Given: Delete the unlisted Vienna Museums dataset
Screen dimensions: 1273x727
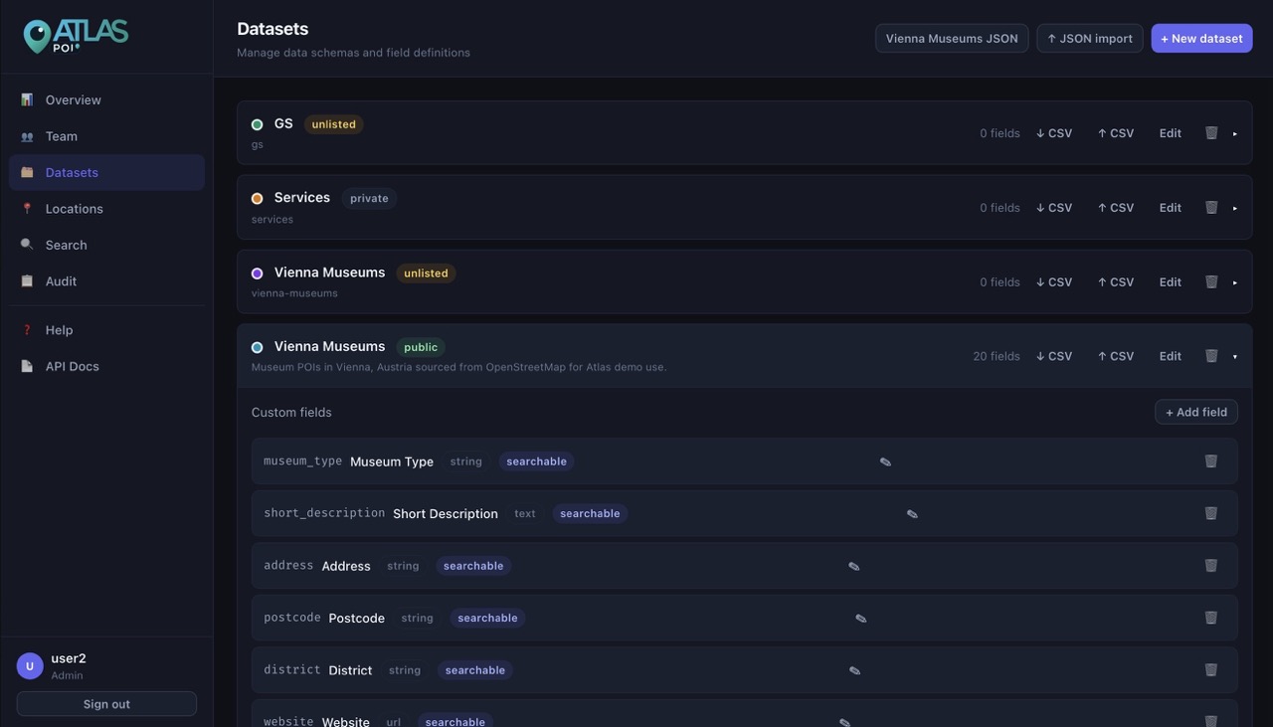Looking at the screenshot, I should coord(1211,281).
